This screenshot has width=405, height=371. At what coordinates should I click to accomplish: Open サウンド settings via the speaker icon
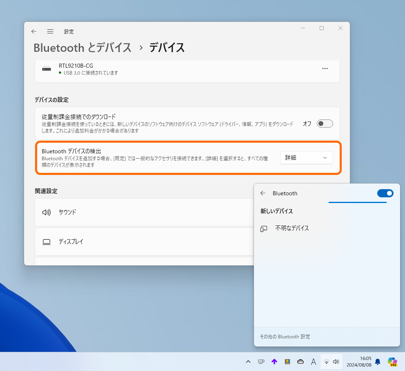46,212
